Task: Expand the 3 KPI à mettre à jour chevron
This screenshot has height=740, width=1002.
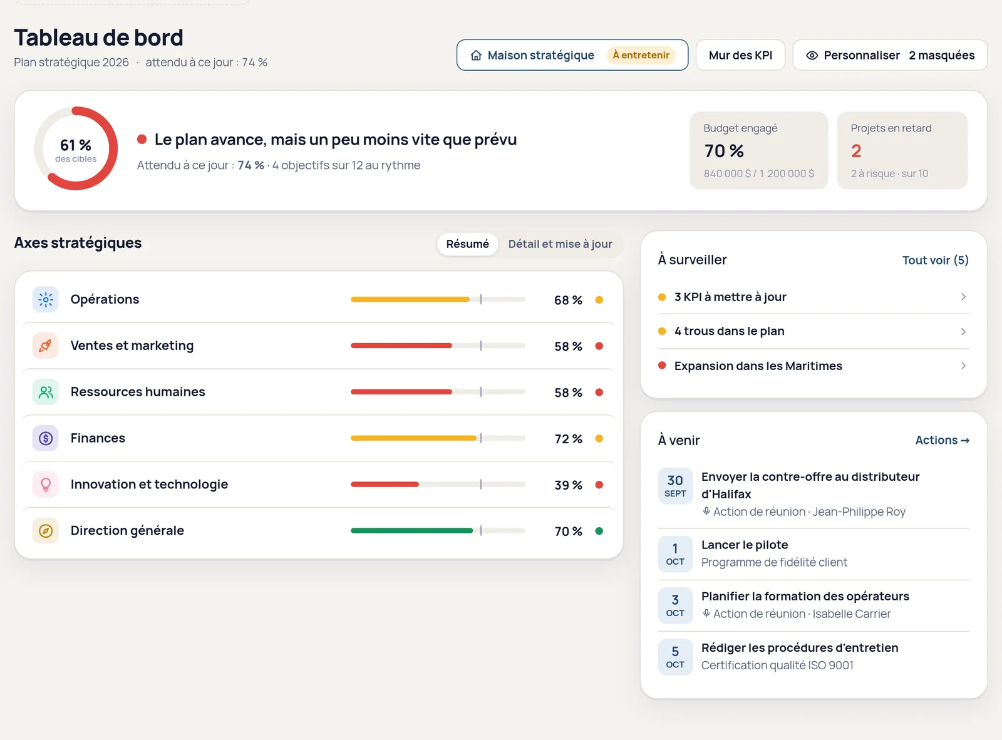Action: [963, 297]
